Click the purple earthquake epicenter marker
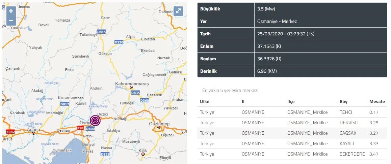The height and width of the screenshot is (164, 391). coord(95,121)
